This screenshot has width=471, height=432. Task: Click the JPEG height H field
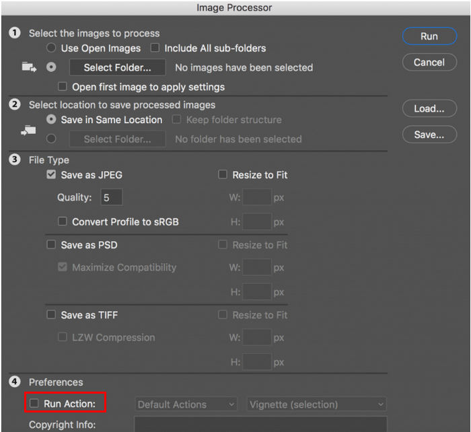[x=257, y=221]
